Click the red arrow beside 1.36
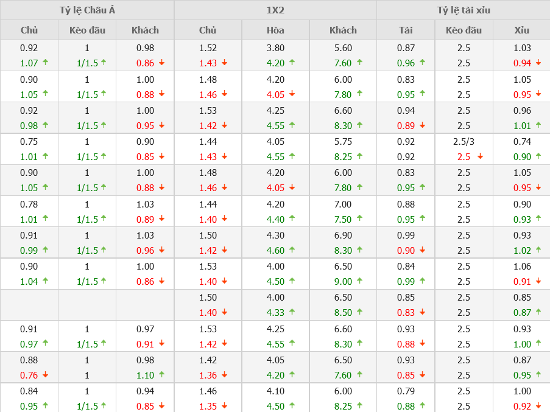The height and width of the screenshot is (412, 550). pos(224,375)
